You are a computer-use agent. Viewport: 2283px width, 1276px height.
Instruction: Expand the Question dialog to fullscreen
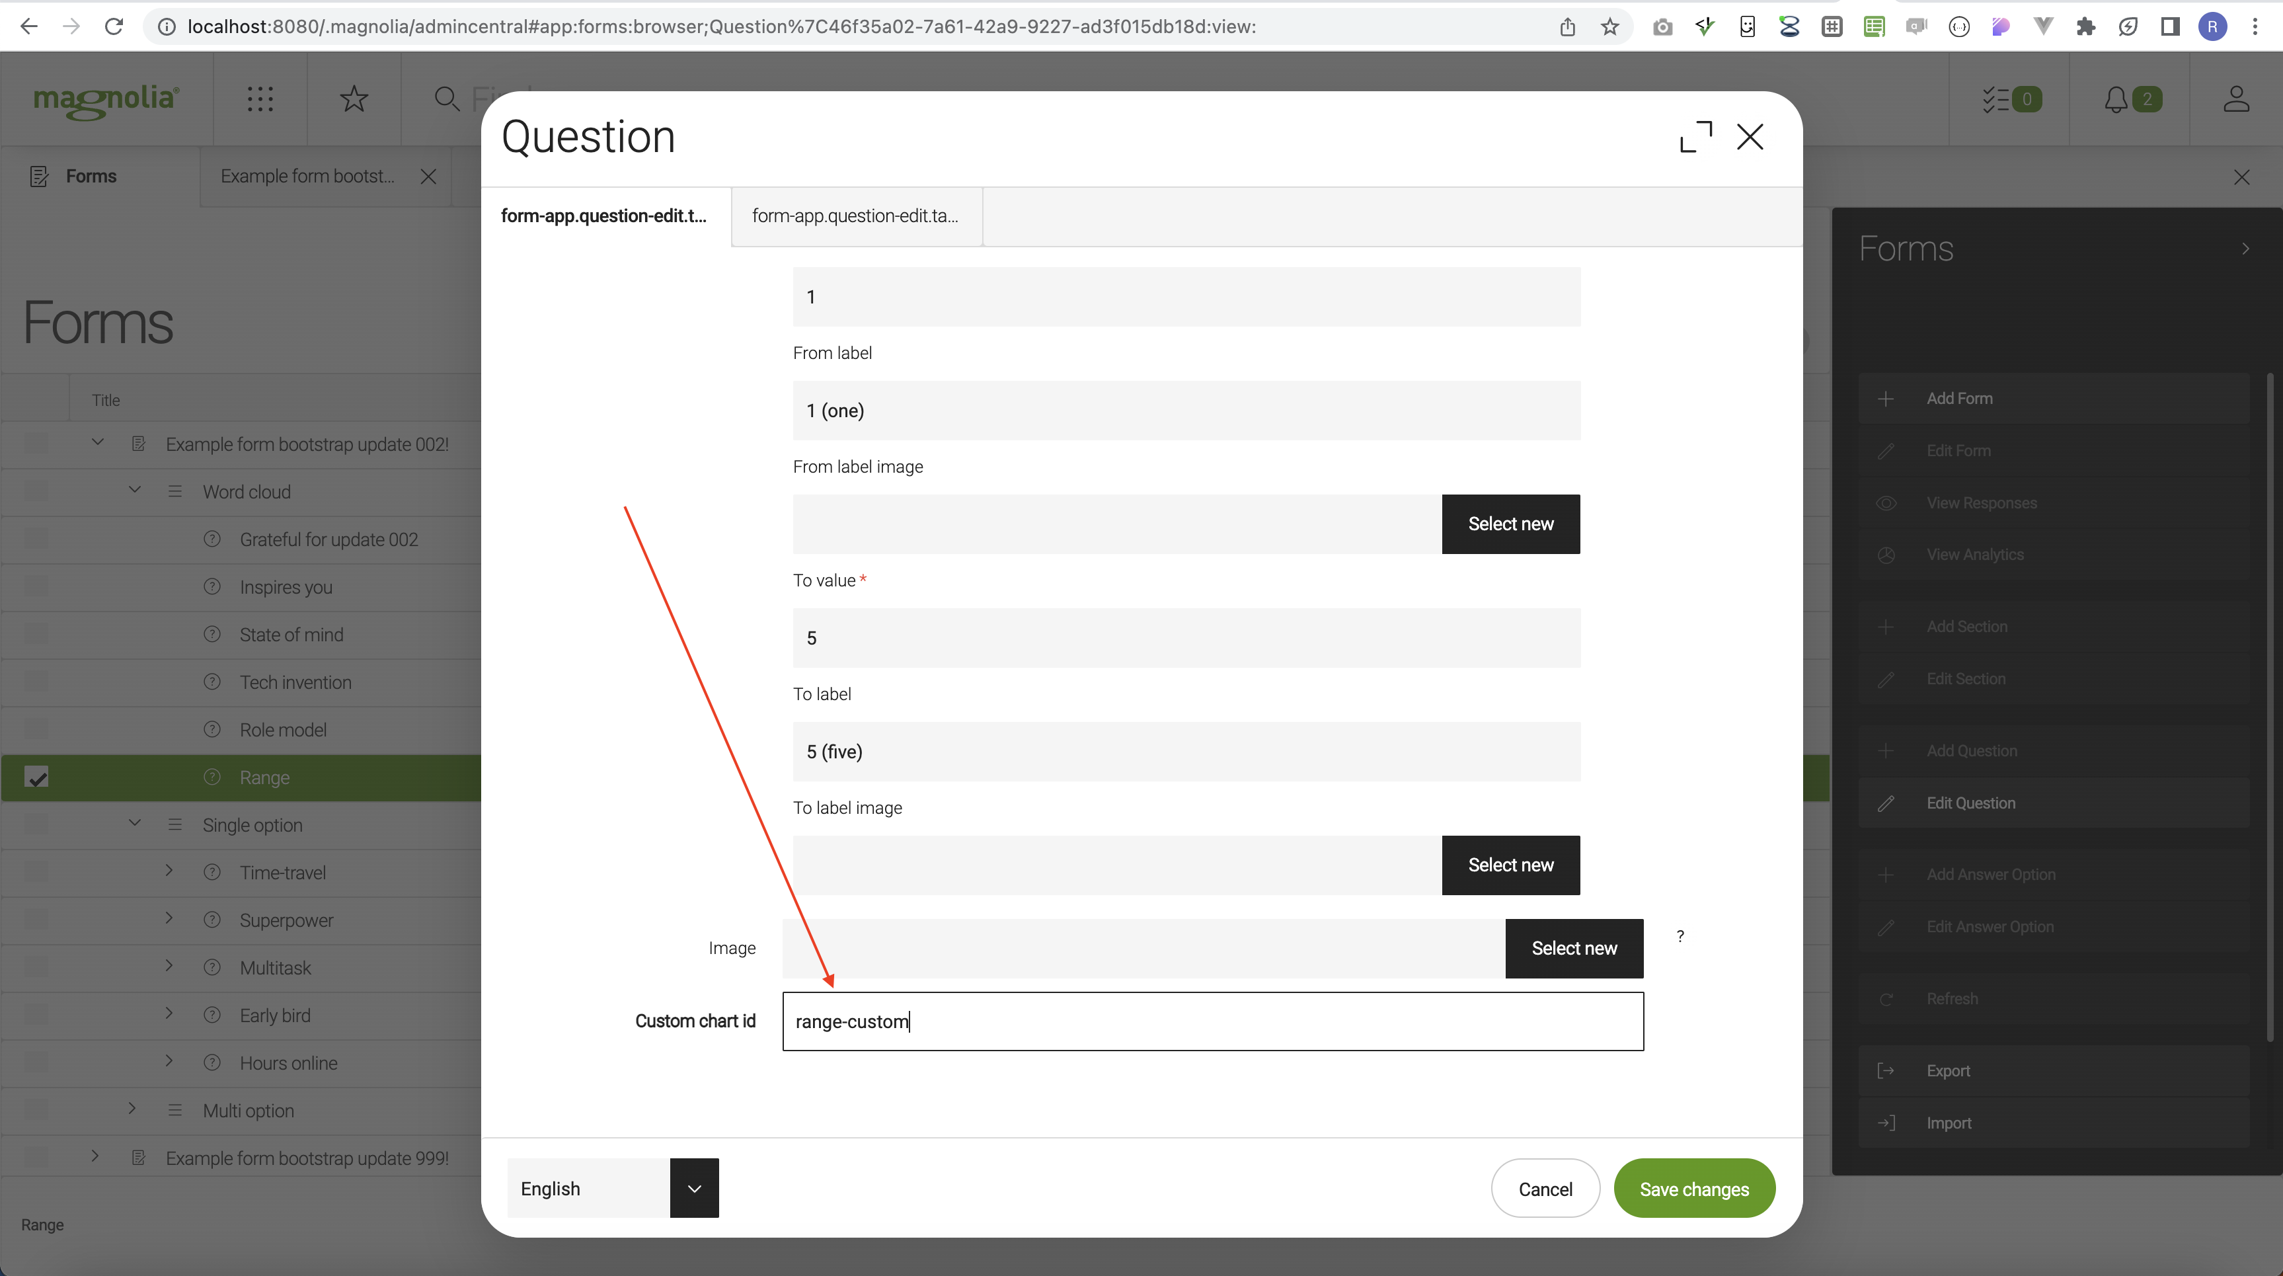1695,138
